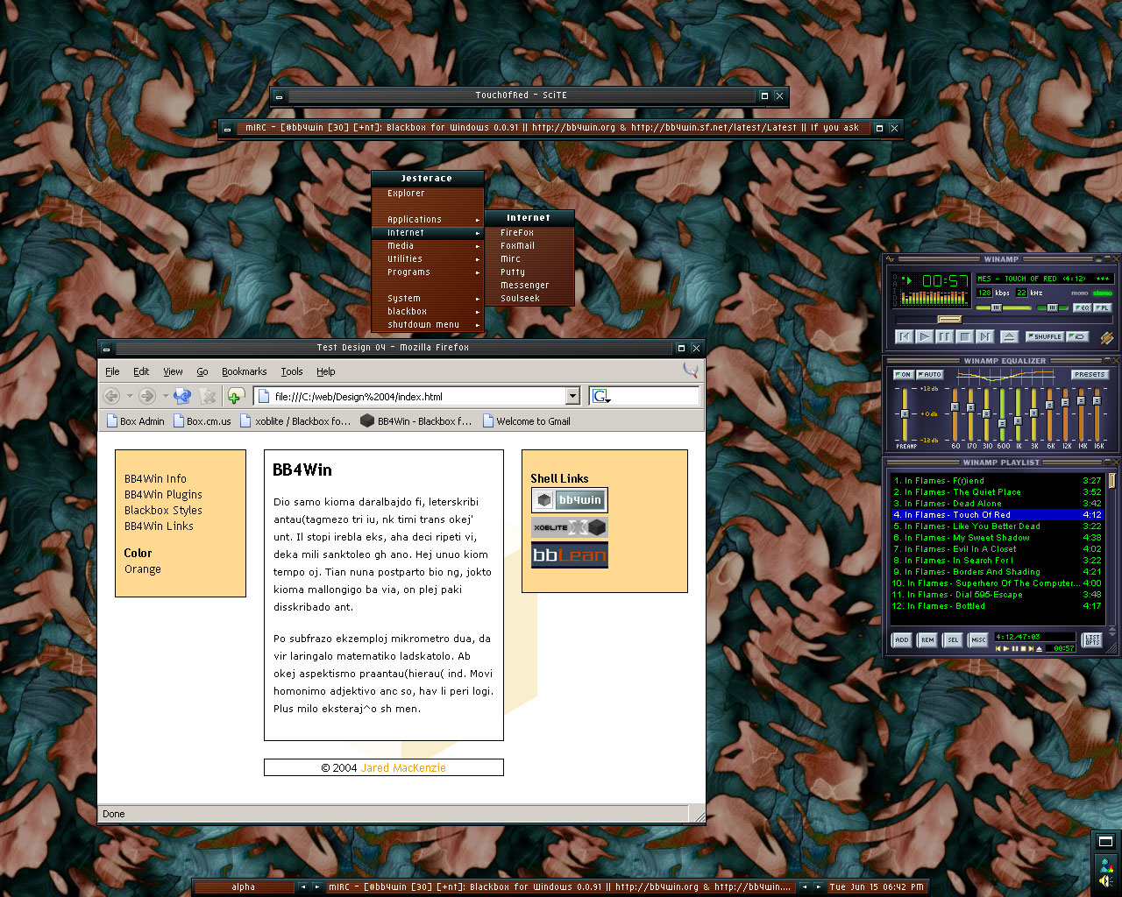1122x897 pixels.
Task: Open Firefox Tools menu
Action: click(x=292, y=371)
